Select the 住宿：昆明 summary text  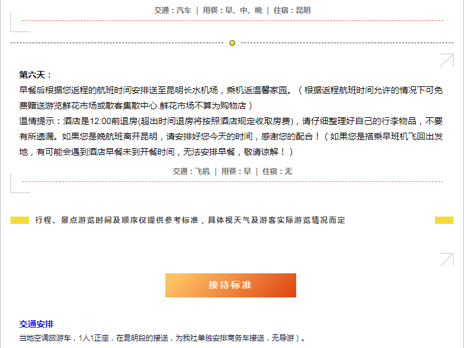pos(292,10)
